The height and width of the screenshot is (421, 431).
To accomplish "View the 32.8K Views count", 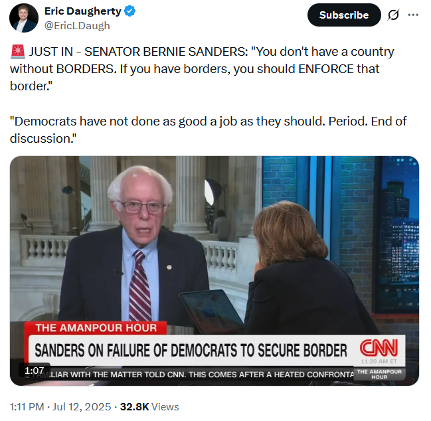I will point(149,406).
